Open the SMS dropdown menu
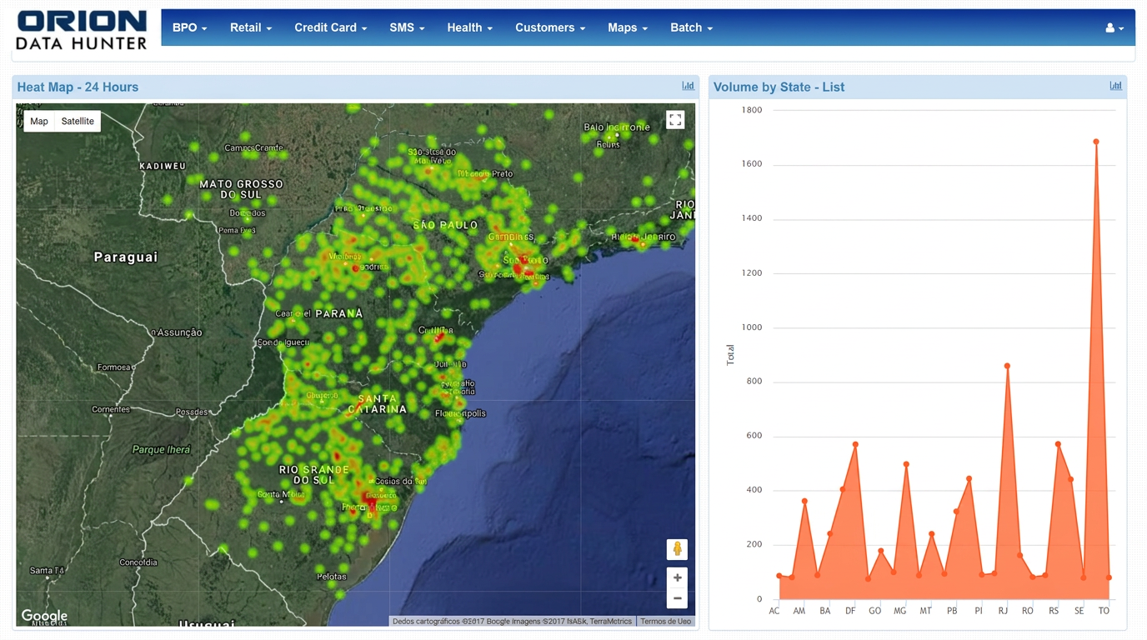The image size is (1147, 640). pos(407,27)
